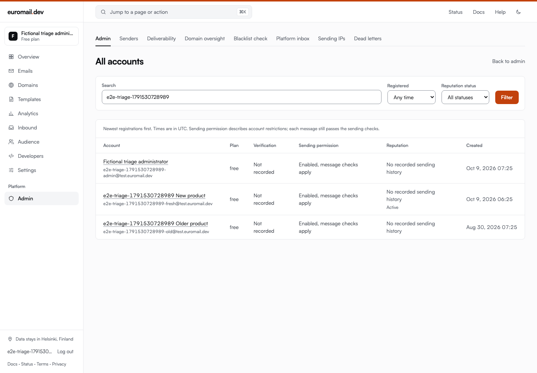Click the Oct 9, 2026 07:25 date cell
This screenshot has height=373, width=537.
[489, 168]
